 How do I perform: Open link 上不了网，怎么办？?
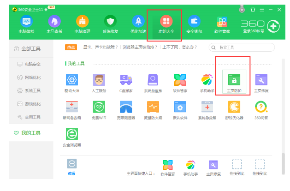(180, 47)
